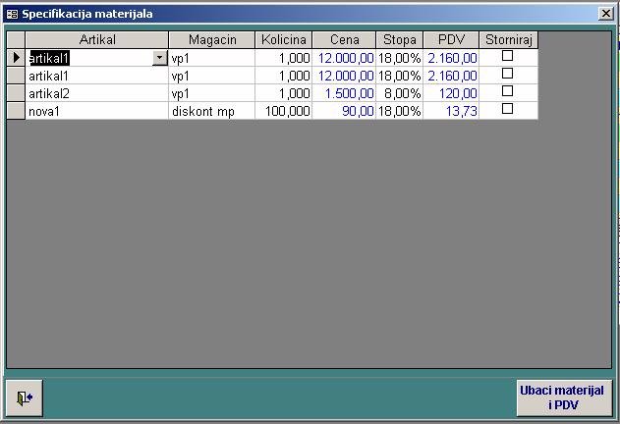Check Storniraj box in first artikal1 row
The image size is (620, 424).
point(507,57)
